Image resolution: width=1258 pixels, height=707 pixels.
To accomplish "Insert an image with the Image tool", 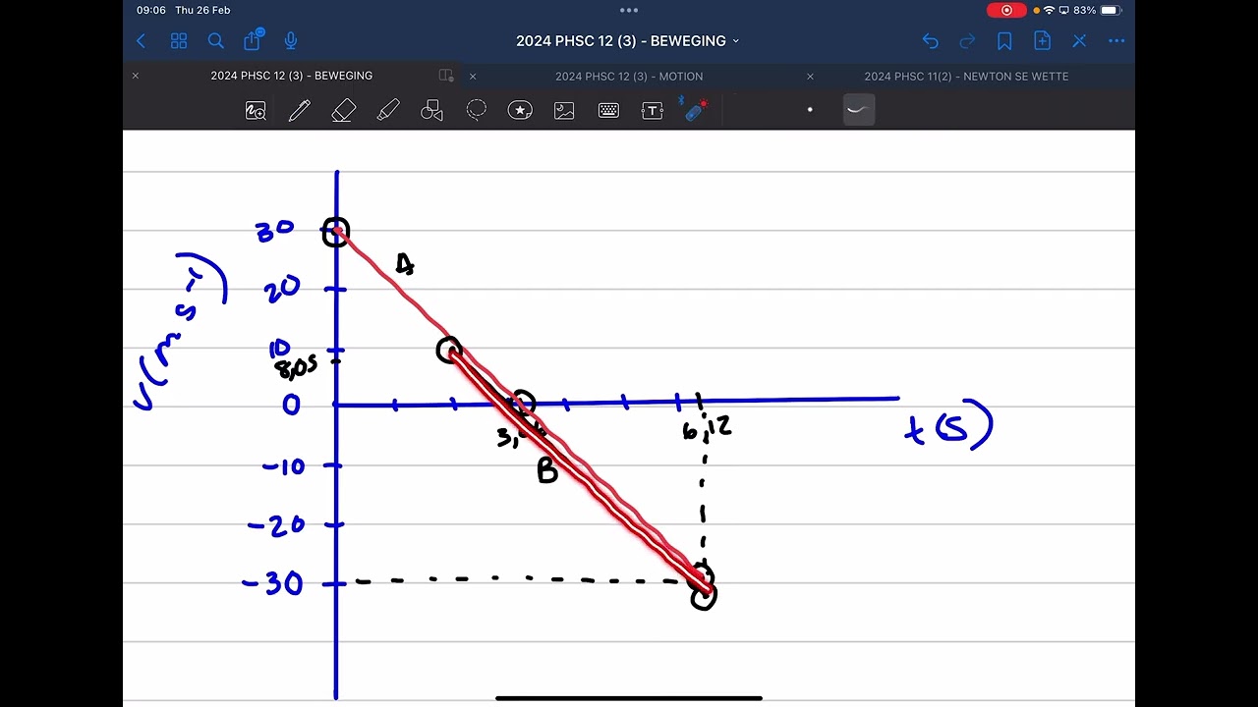I will click(x=564, y=111).
